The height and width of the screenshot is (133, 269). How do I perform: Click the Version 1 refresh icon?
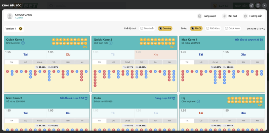pyautogui.click(x=21, y=29)
